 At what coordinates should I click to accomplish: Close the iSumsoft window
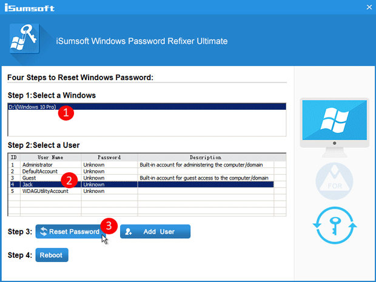point(369,7)
